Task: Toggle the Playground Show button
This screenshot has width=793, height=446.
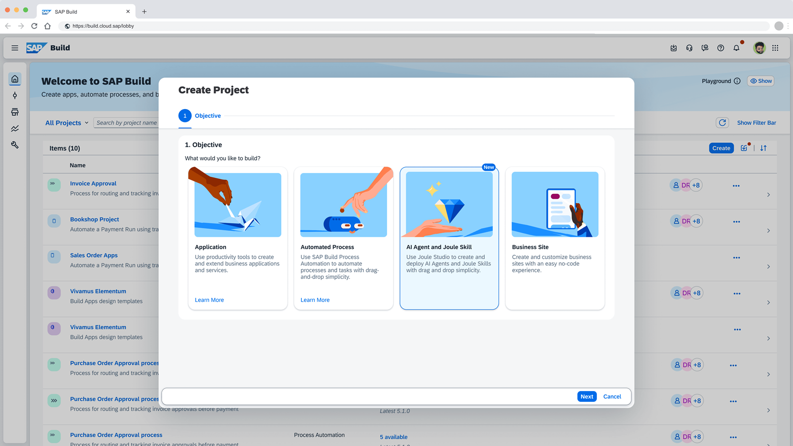Action: click(x=761, y=81)
